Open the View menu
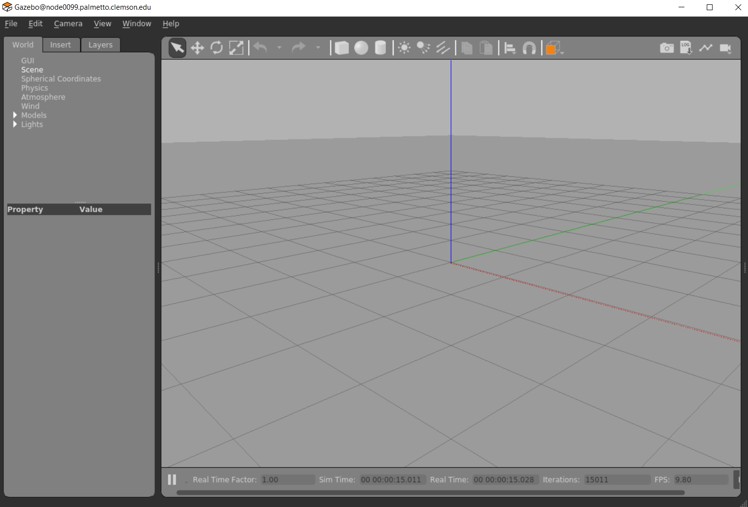 [102, 23]
